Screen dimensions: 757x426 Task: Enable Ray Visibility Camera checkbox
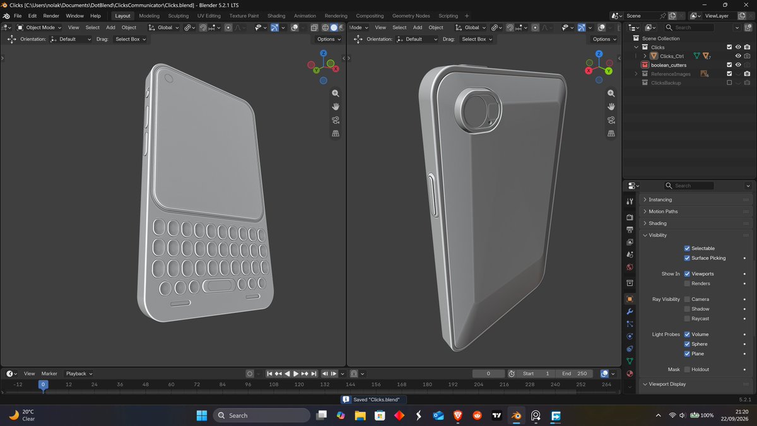(x=687, y=299)
